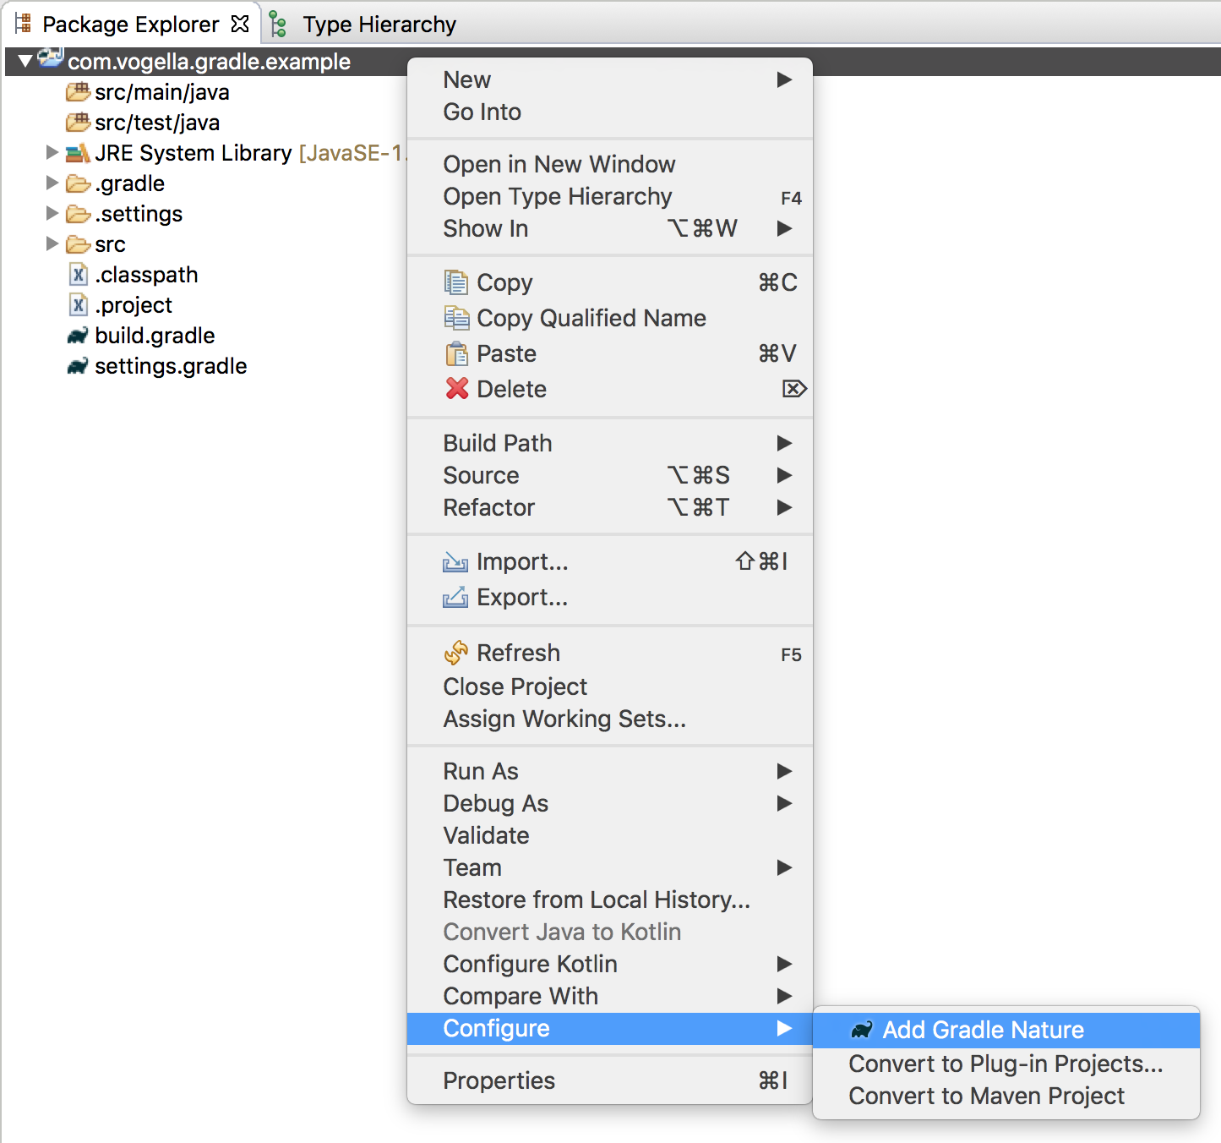
Task: Click the XML file icon beside .classpath
Action: [x=78, y=274]
